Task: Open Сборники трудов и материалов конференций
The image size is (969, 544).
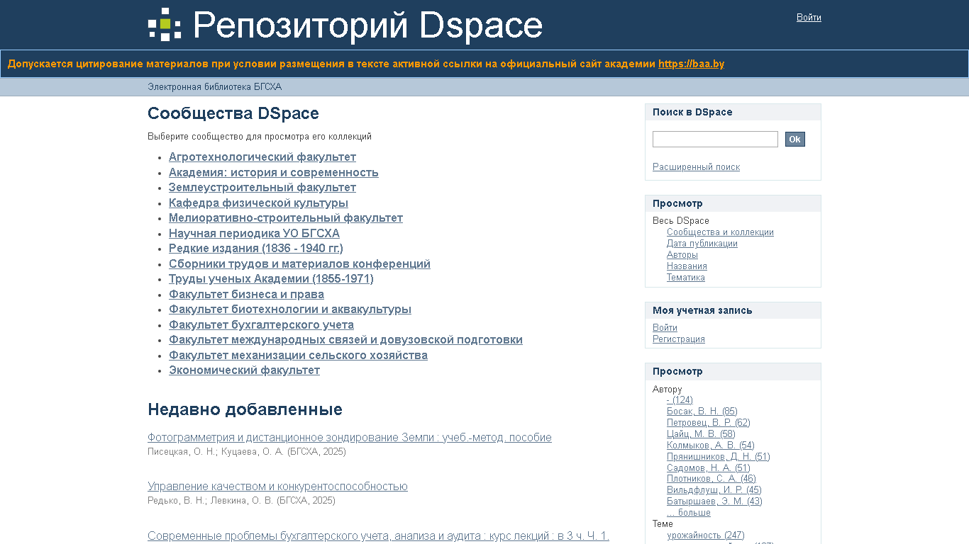Action: 299,264
